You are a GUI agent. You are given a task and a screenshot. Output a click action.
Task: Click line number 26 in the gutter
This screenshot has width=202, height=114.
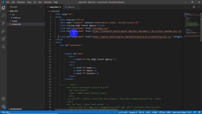[50, 85]
